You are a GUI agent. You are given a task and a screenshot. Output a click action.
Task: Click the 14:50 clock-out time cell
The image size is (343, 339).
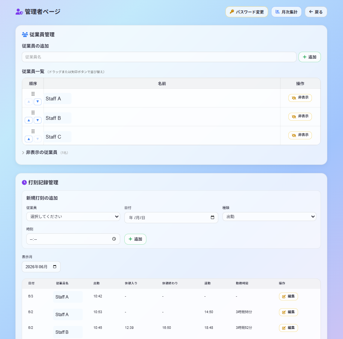point(209,312)
